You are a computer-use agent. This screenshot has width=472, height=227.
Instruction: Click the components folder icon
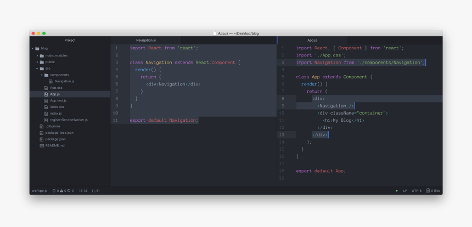click(x=46, y=75)
